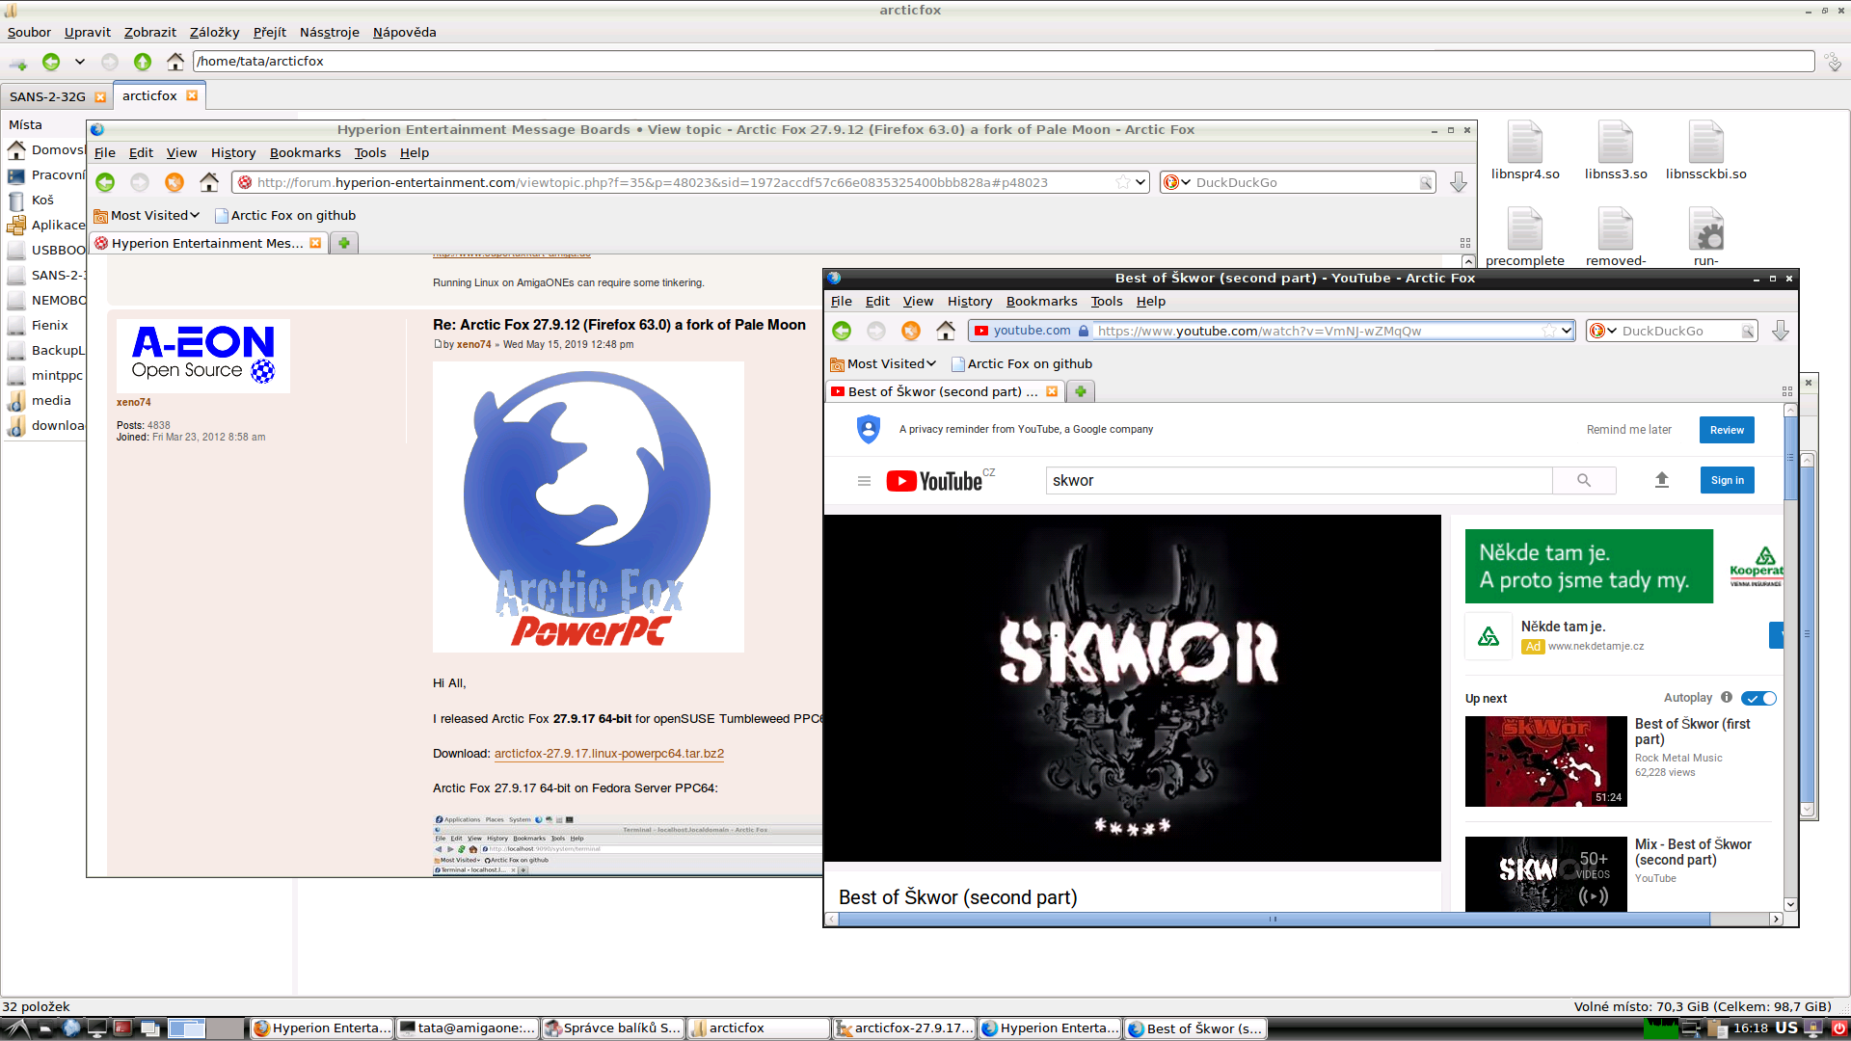Open YouTube hamburger guide menu
Image resolution: width=1851 pixels, height=1041 pixels.
tap(864, 480)
